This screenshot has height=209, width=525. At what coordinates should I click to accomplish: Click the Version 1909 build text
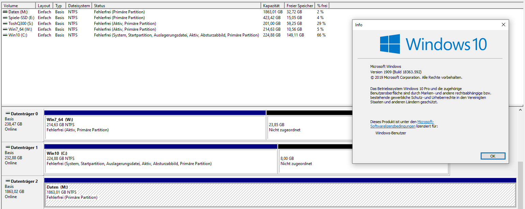point(396,72)
